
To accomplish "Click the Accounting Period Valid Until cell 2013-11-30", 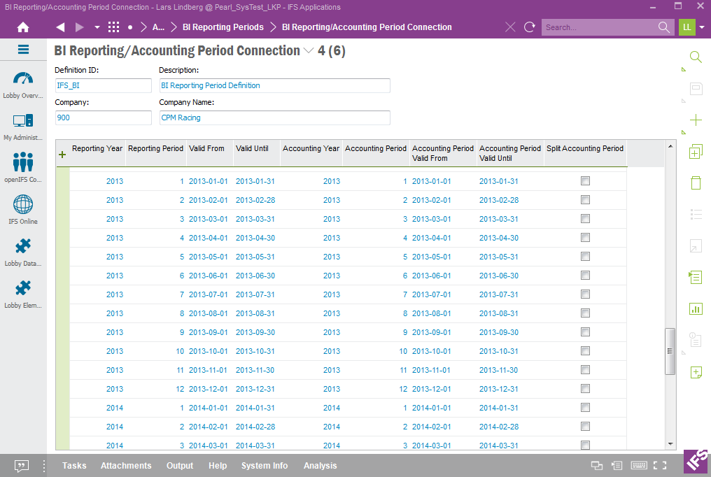I will coord(498,370).
